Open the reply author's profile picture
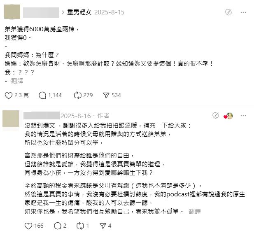The image size is (254, 233). click(x=11, y=119)
